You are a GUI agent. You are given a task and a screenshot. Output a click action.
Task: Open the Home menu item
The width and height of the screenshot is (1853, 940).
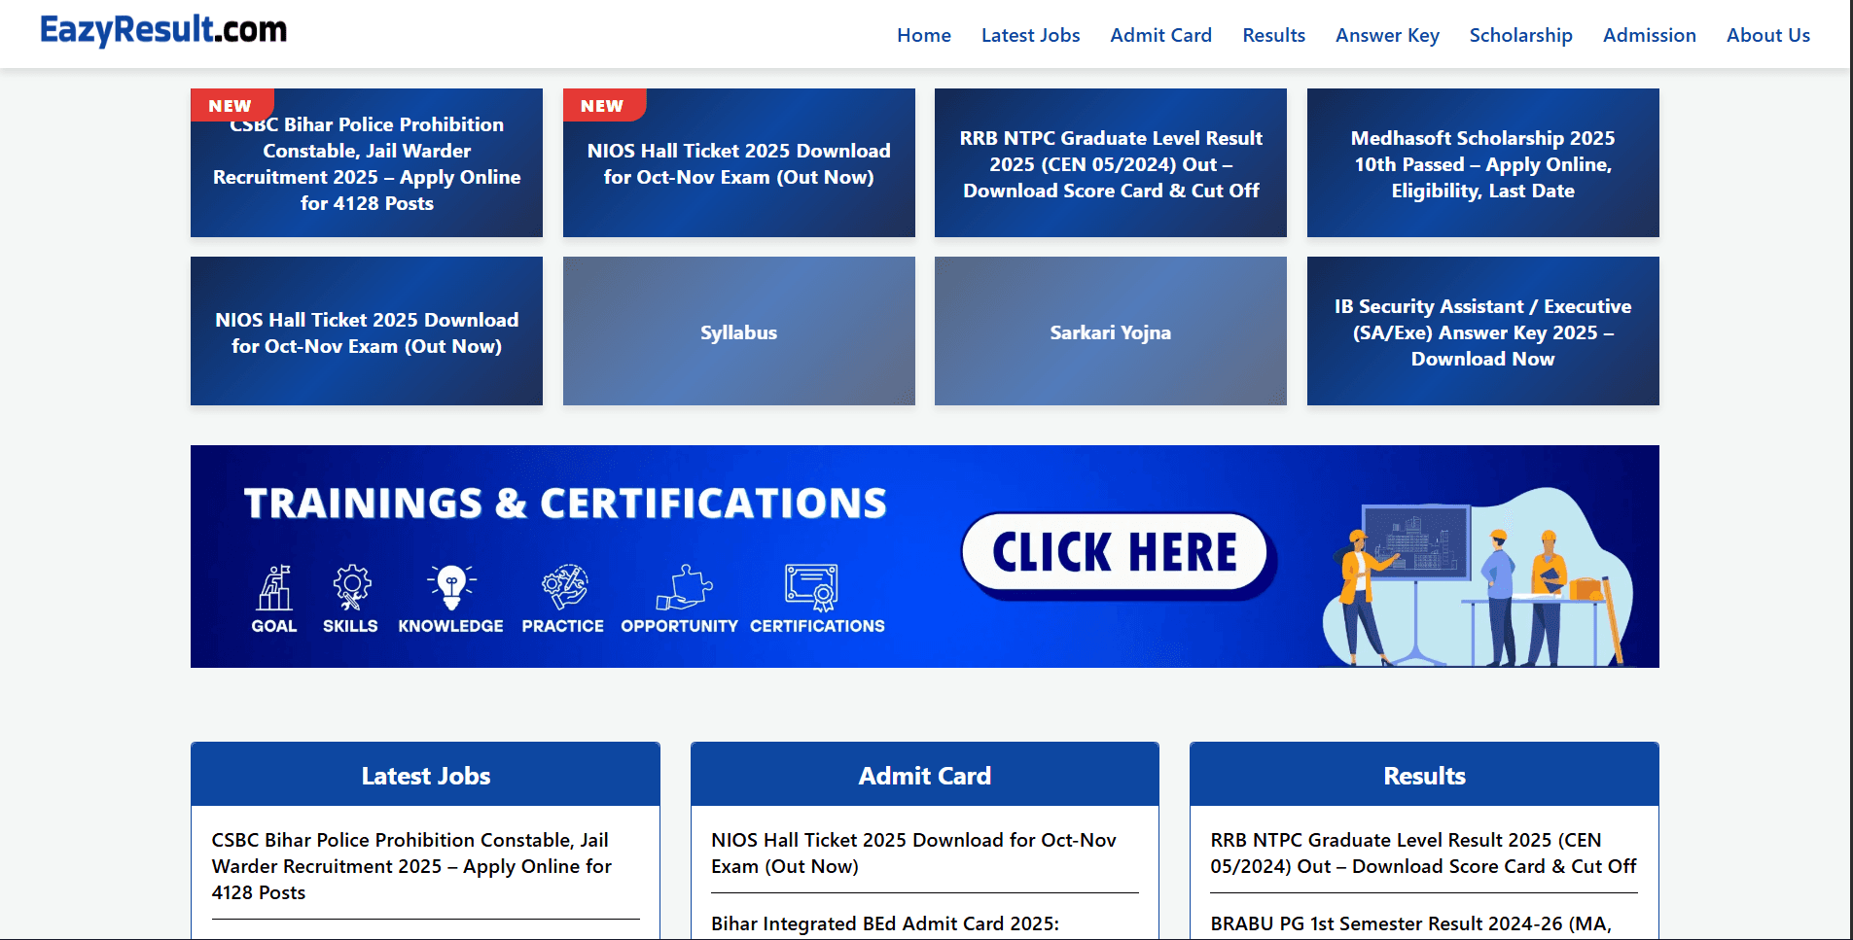pos(922,35)
